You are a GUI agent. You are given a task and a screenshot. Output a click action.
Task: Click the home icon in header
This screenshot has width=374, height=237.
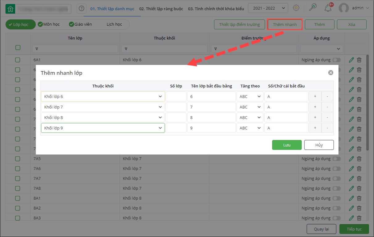(x=11, y=9)
